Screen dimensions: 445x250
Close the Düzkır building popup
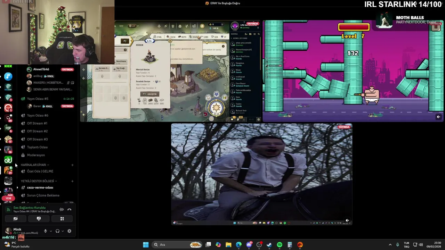pos(170,41)
